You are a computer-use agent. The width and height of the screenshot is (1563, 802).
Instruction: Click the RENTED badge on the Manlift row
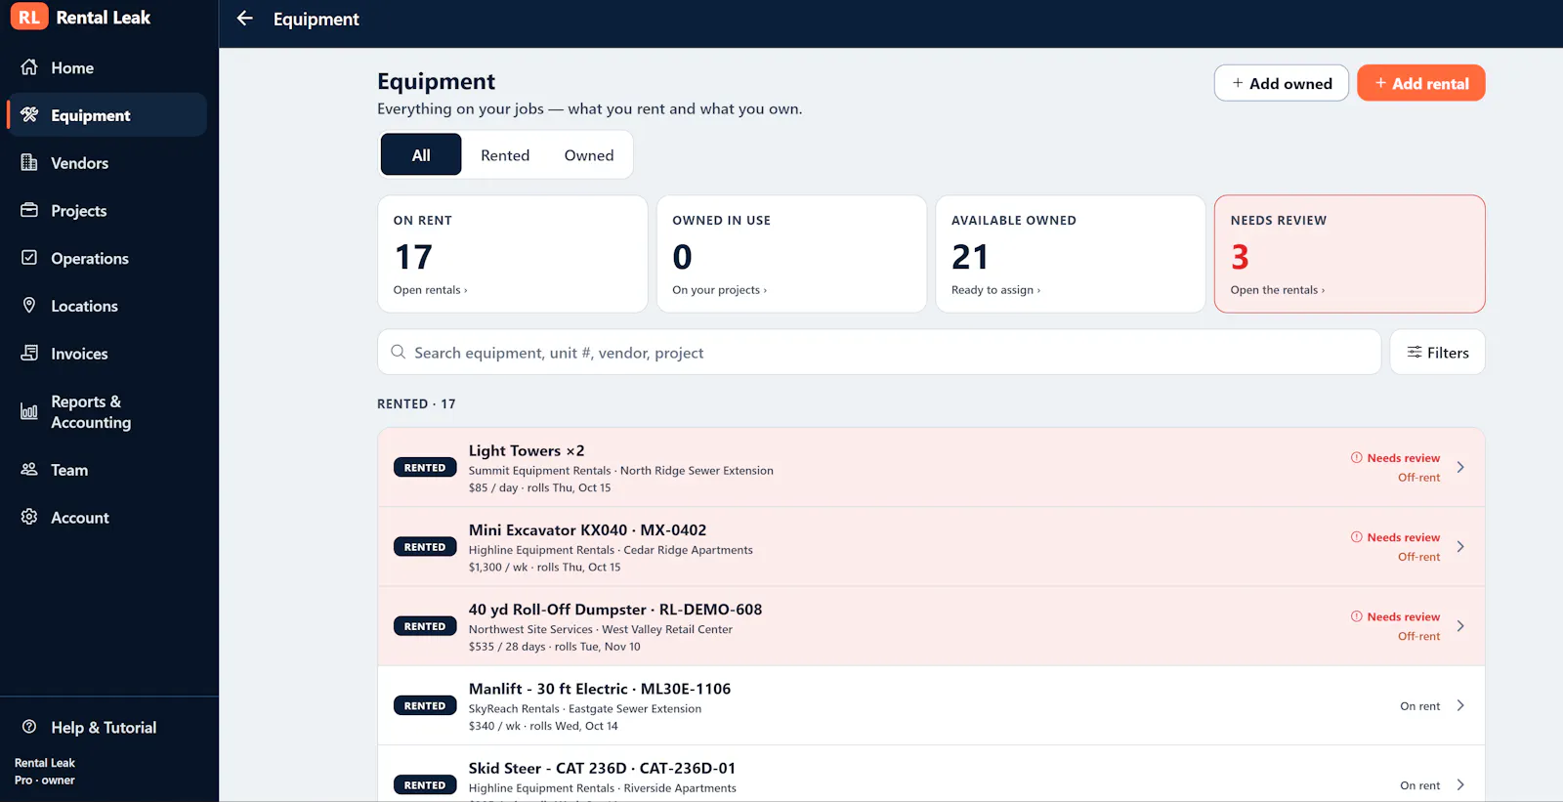(x=425, y=706)
